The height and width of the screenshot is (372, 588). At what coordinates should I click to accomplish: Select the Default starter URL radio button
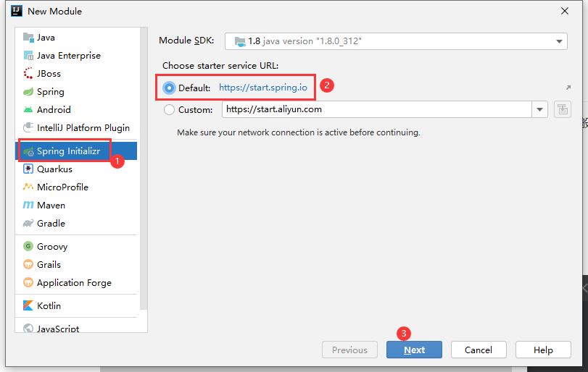click(169, 88)
